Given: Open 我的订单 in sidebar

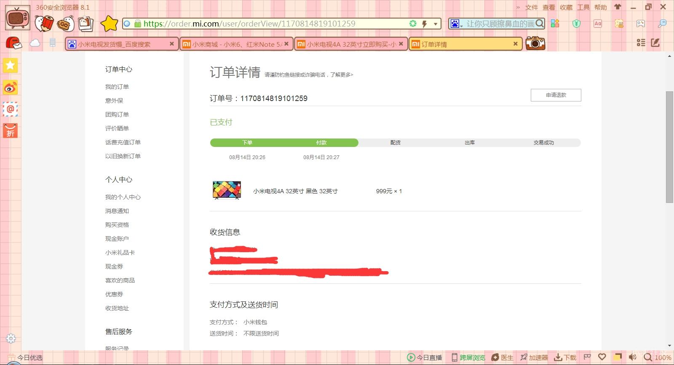Looking at the screenshot, I should click(117, 87).
